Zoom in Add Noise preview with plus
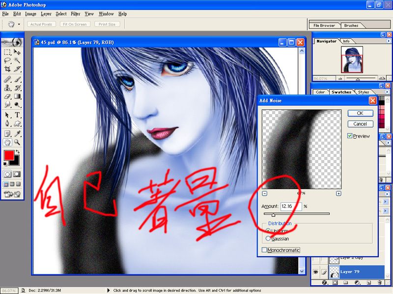Image resolution: width=393 pixels, height=294 pixels. point(338,193)
